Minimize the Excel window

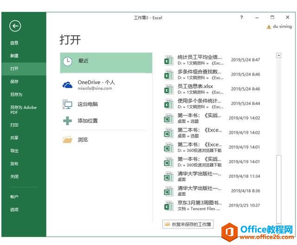(257, 18)
